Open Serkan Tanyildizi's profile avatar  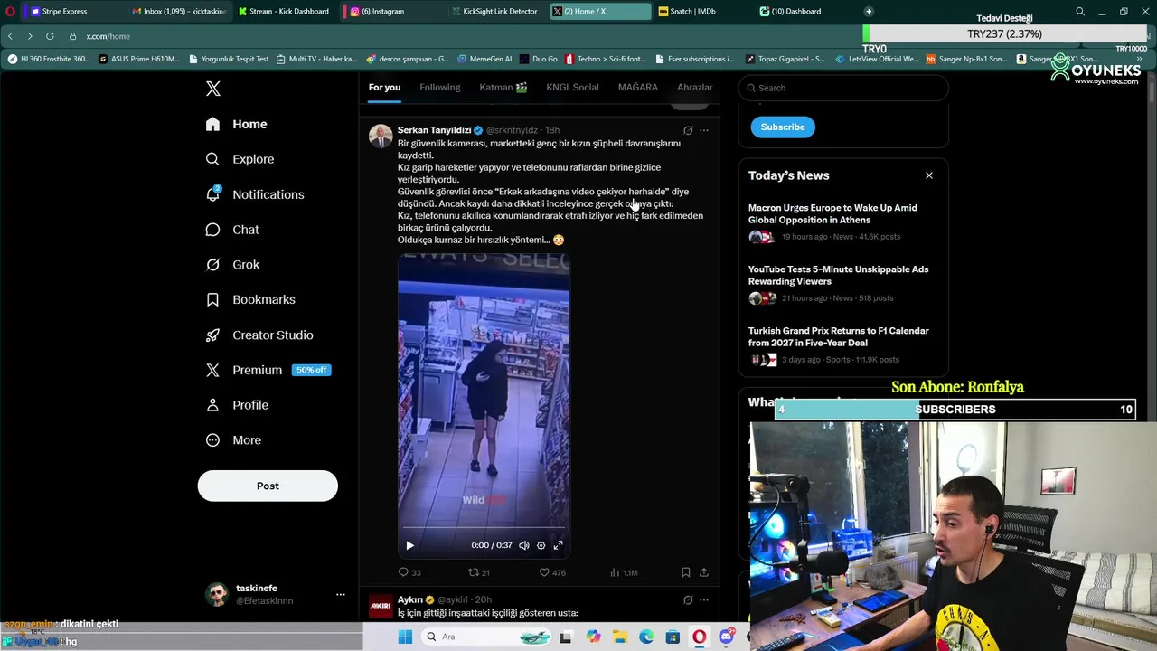pyautogui.click(x=381, y=137)
